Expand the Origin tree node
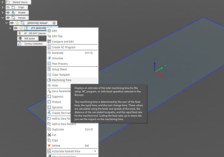 (3, 7)
